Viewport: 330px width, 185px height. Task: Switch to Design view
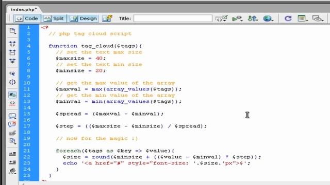click(x=84, y=18)
